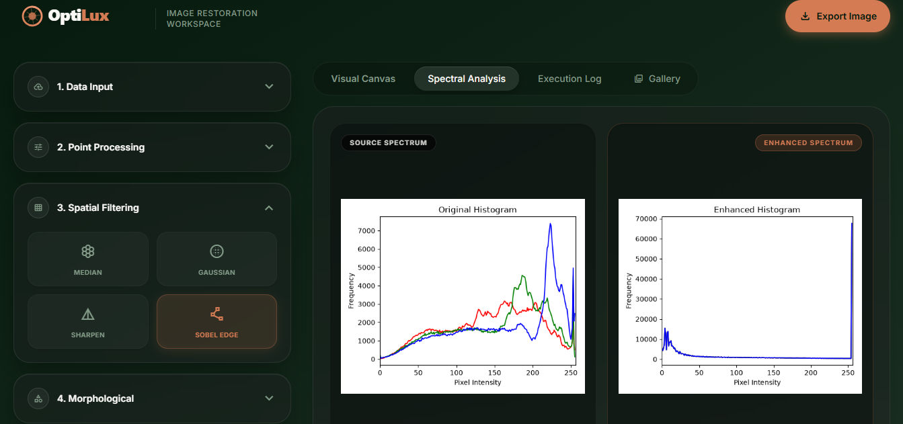Click the Point Processing sliders icon
This screenshot has width=903, height=424.
click(38, 147)
